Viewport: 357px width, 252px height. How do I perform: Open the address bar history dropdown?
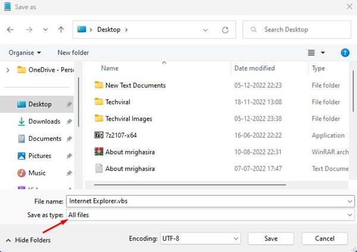pos(205,29)
